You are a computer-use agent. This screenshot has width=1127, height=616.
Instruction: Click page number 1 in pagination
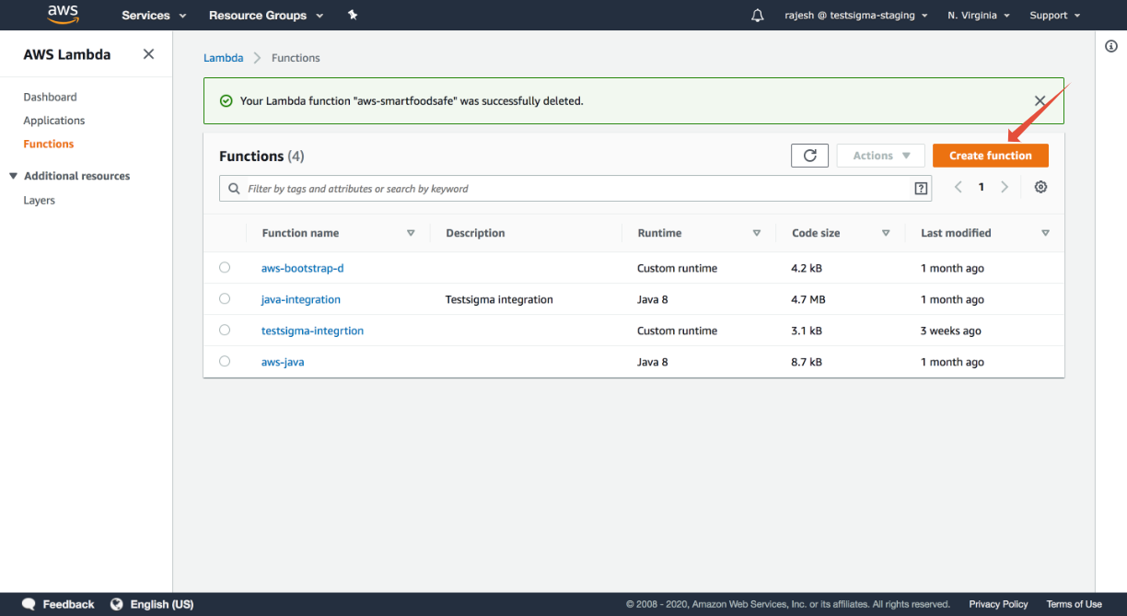pos(982,187)
